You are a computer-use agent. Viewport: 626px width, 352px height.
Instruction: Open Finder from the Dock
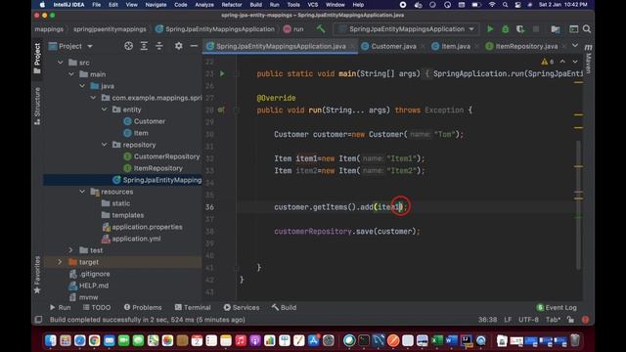(51, 340)
